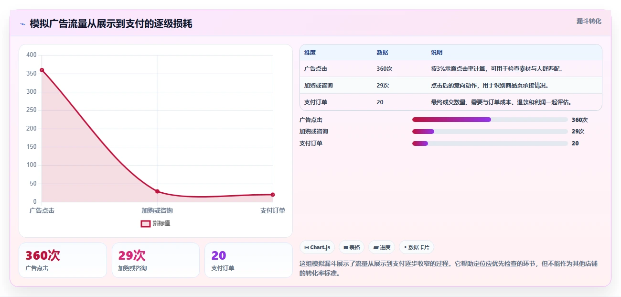Click the 支付订单 label beside the progress bar
This screenshot has width=621, height=297.
311,143
